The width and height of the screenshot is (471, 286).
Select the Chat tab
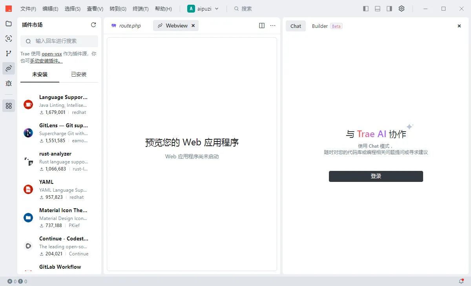(x=296, y=26)
